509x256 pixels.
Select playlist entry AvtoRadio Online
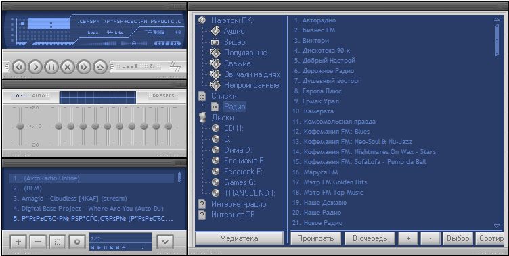(x=91, y=178)
